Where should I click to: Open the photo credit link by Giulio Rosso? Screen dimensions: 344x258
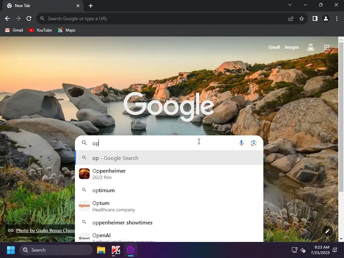click(x=45, y=230)
